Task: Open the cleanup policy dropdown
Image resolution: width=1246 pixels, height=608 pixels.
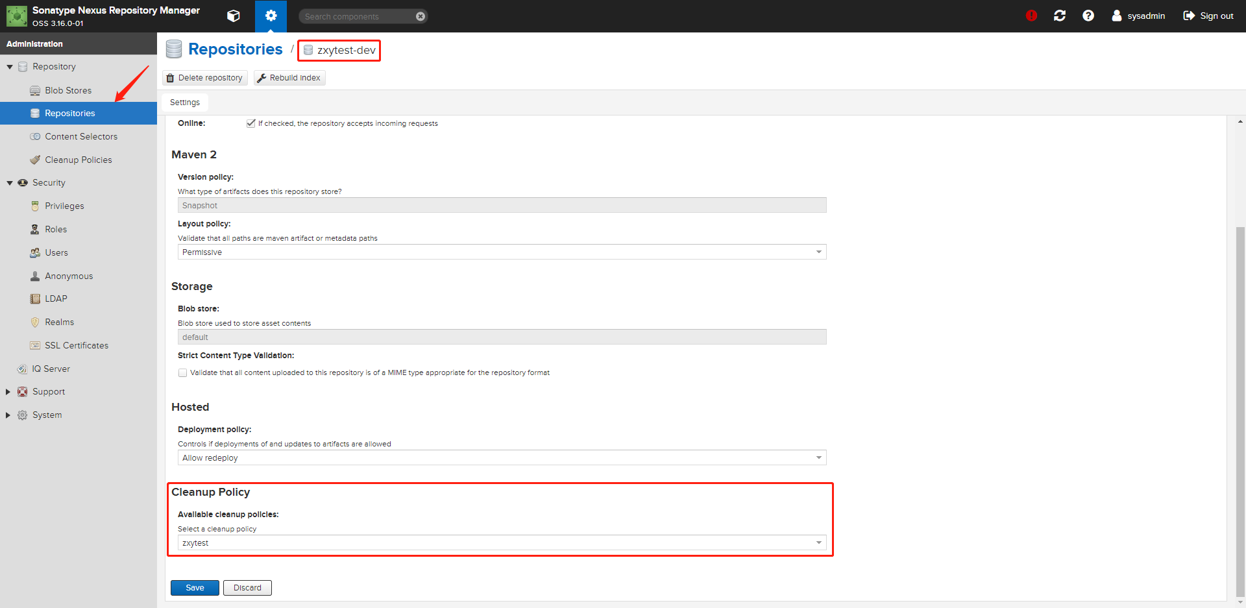Action: pyautogui.click(x=818, y=543)
